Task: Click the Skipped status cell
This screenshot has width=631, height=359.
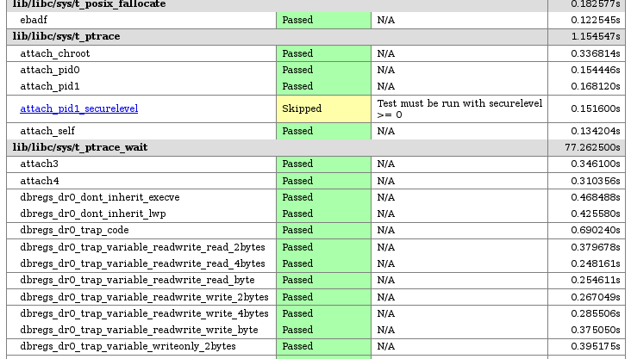Action: click(x=323, y=109)
